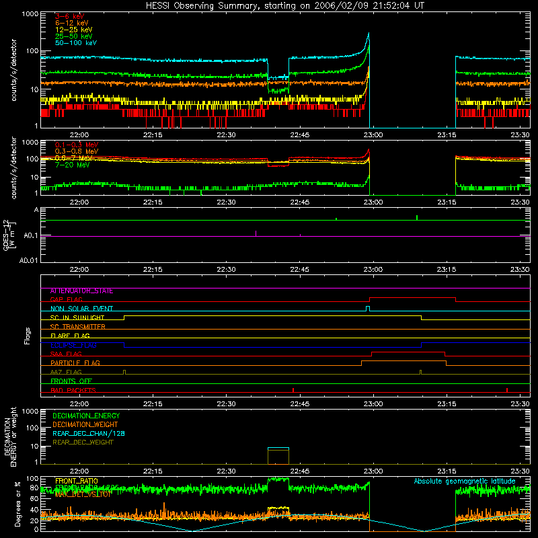The width and height of the screenshot is (538, 538).
Task: Click the 23:15 tick under the Flags panel
Action: [447, 404]
